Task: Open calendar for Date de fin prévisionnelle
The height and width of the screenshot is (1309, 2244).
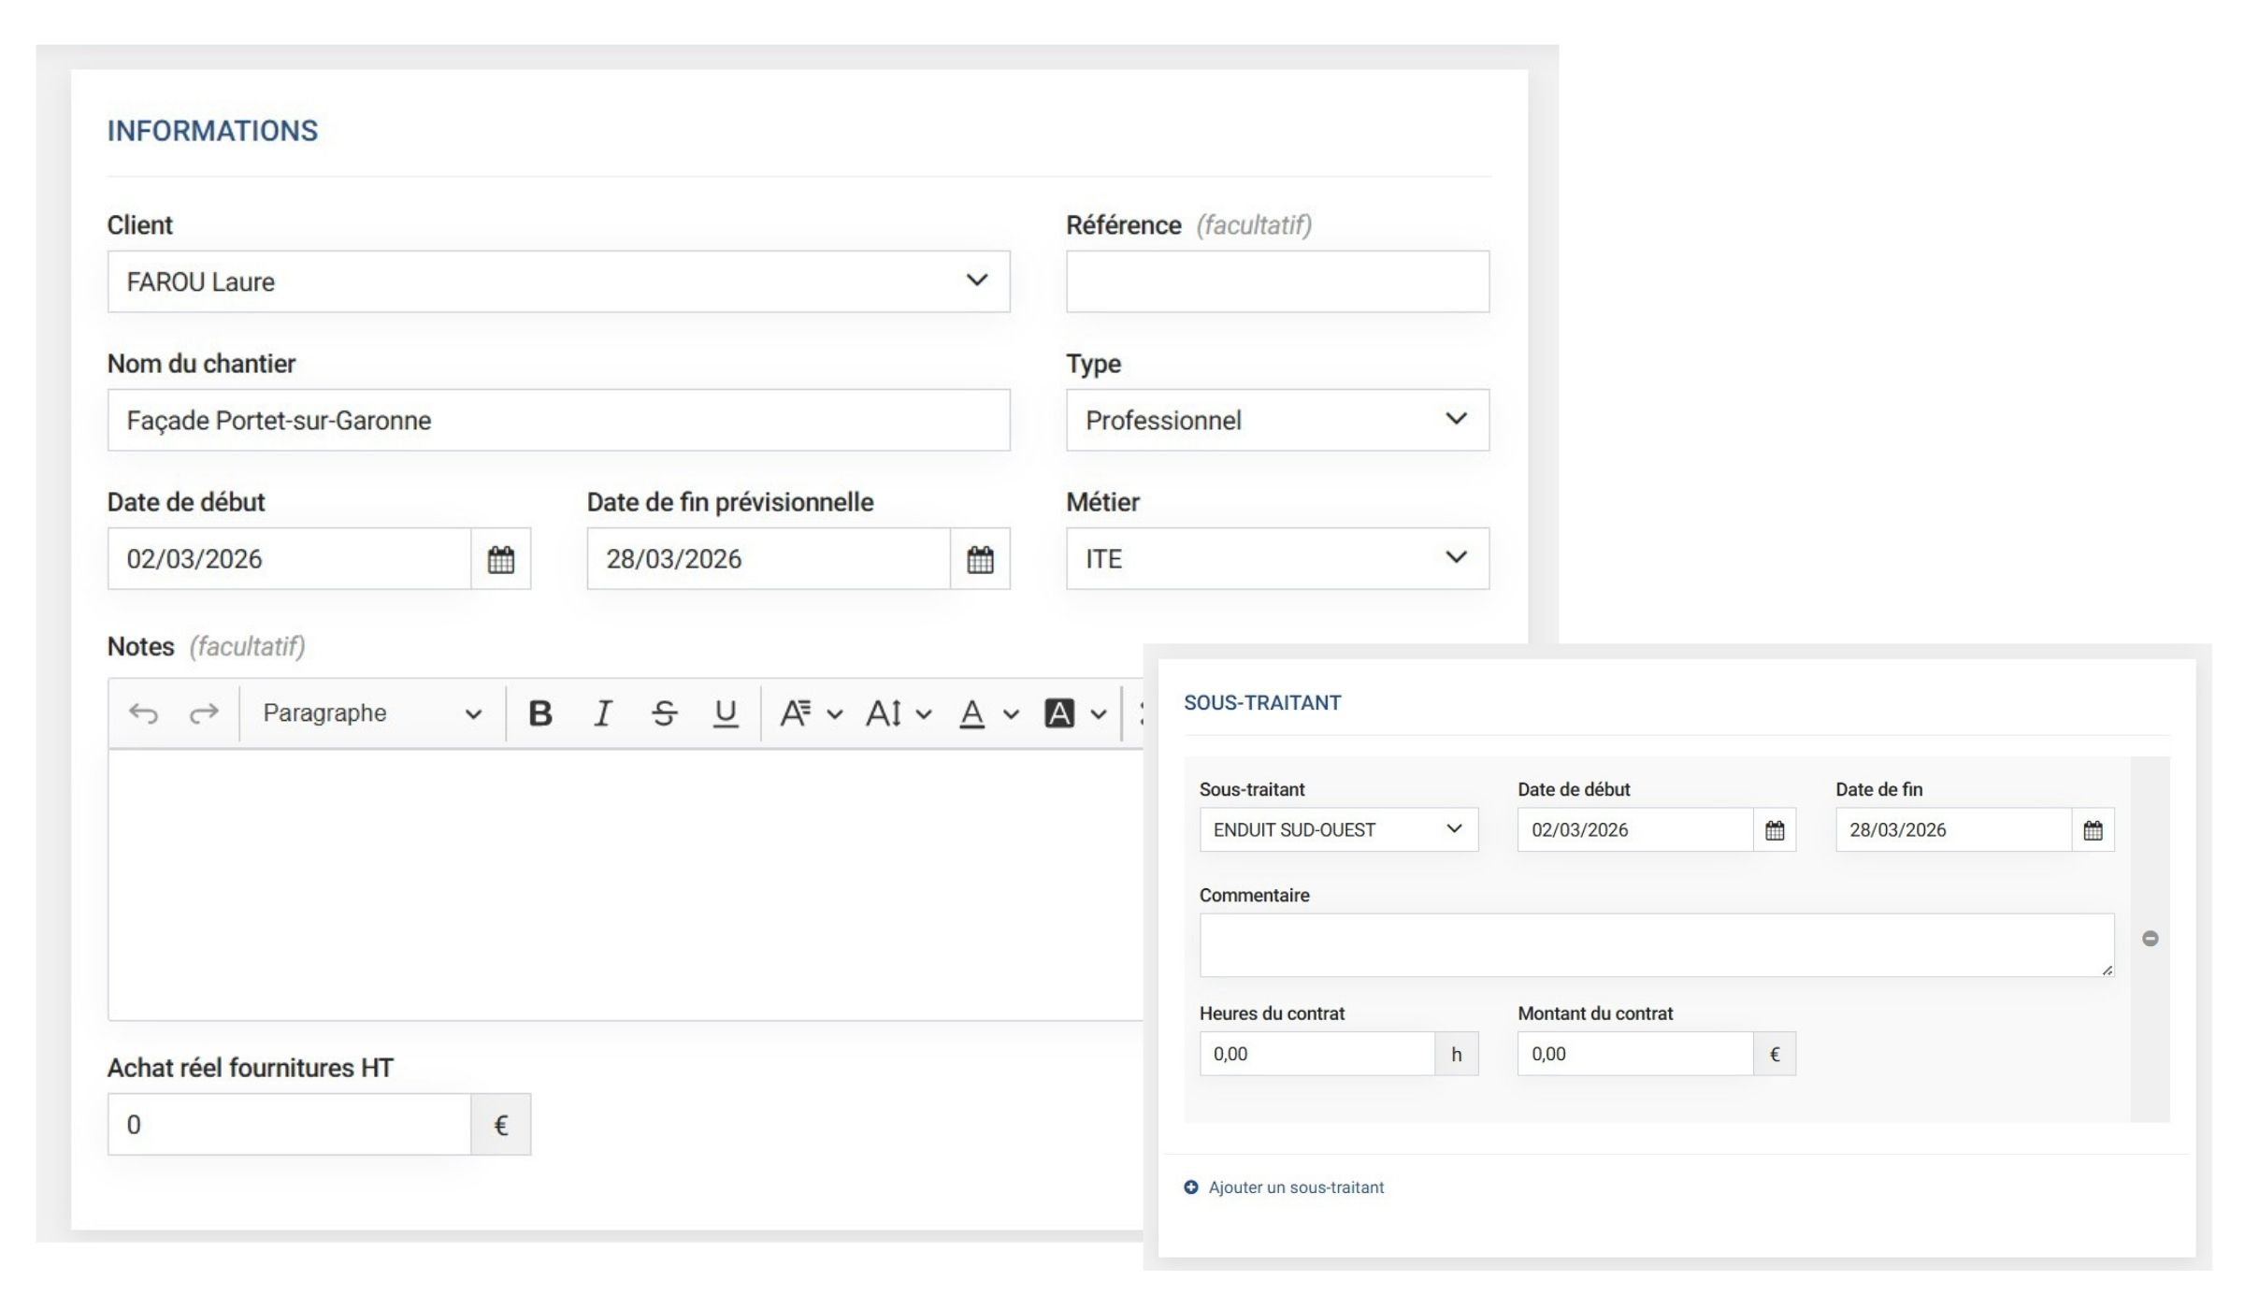Action: (x=980, y=560)
